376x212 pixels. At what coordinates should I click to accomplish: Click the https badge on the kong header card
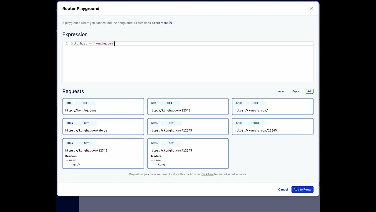(154, 143)
